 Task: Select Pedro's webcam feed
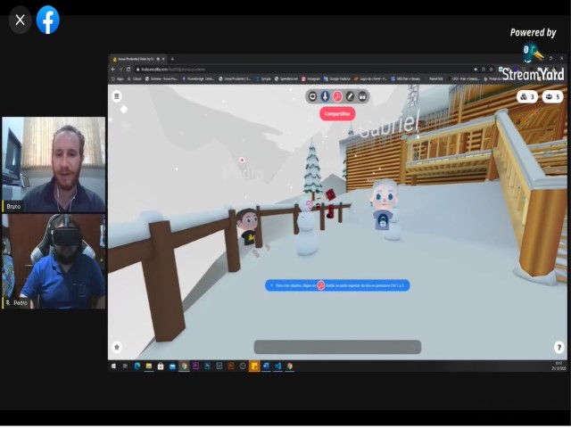click(54, 261)
